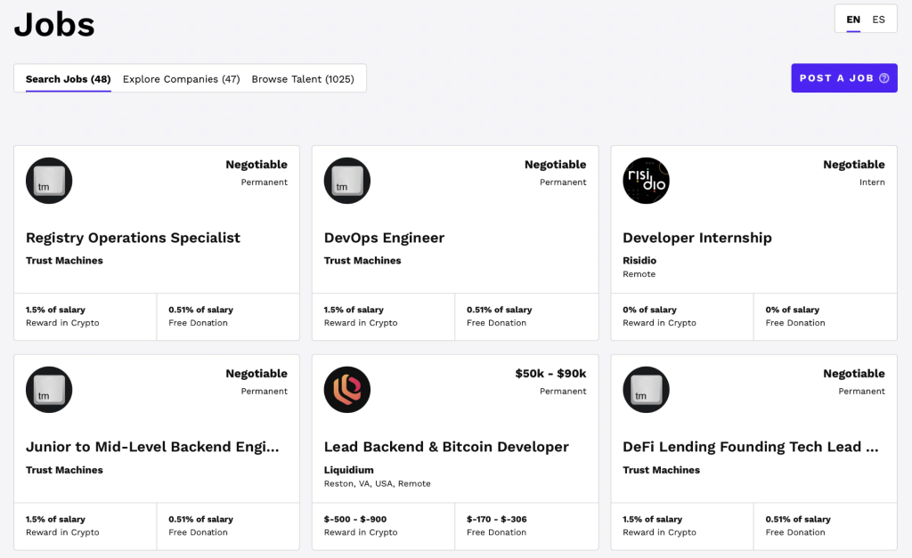Click 1.5% of salary on Registry Operations Specialist card
The height and width of the screenshot is (558, 912).
[55, 310]
